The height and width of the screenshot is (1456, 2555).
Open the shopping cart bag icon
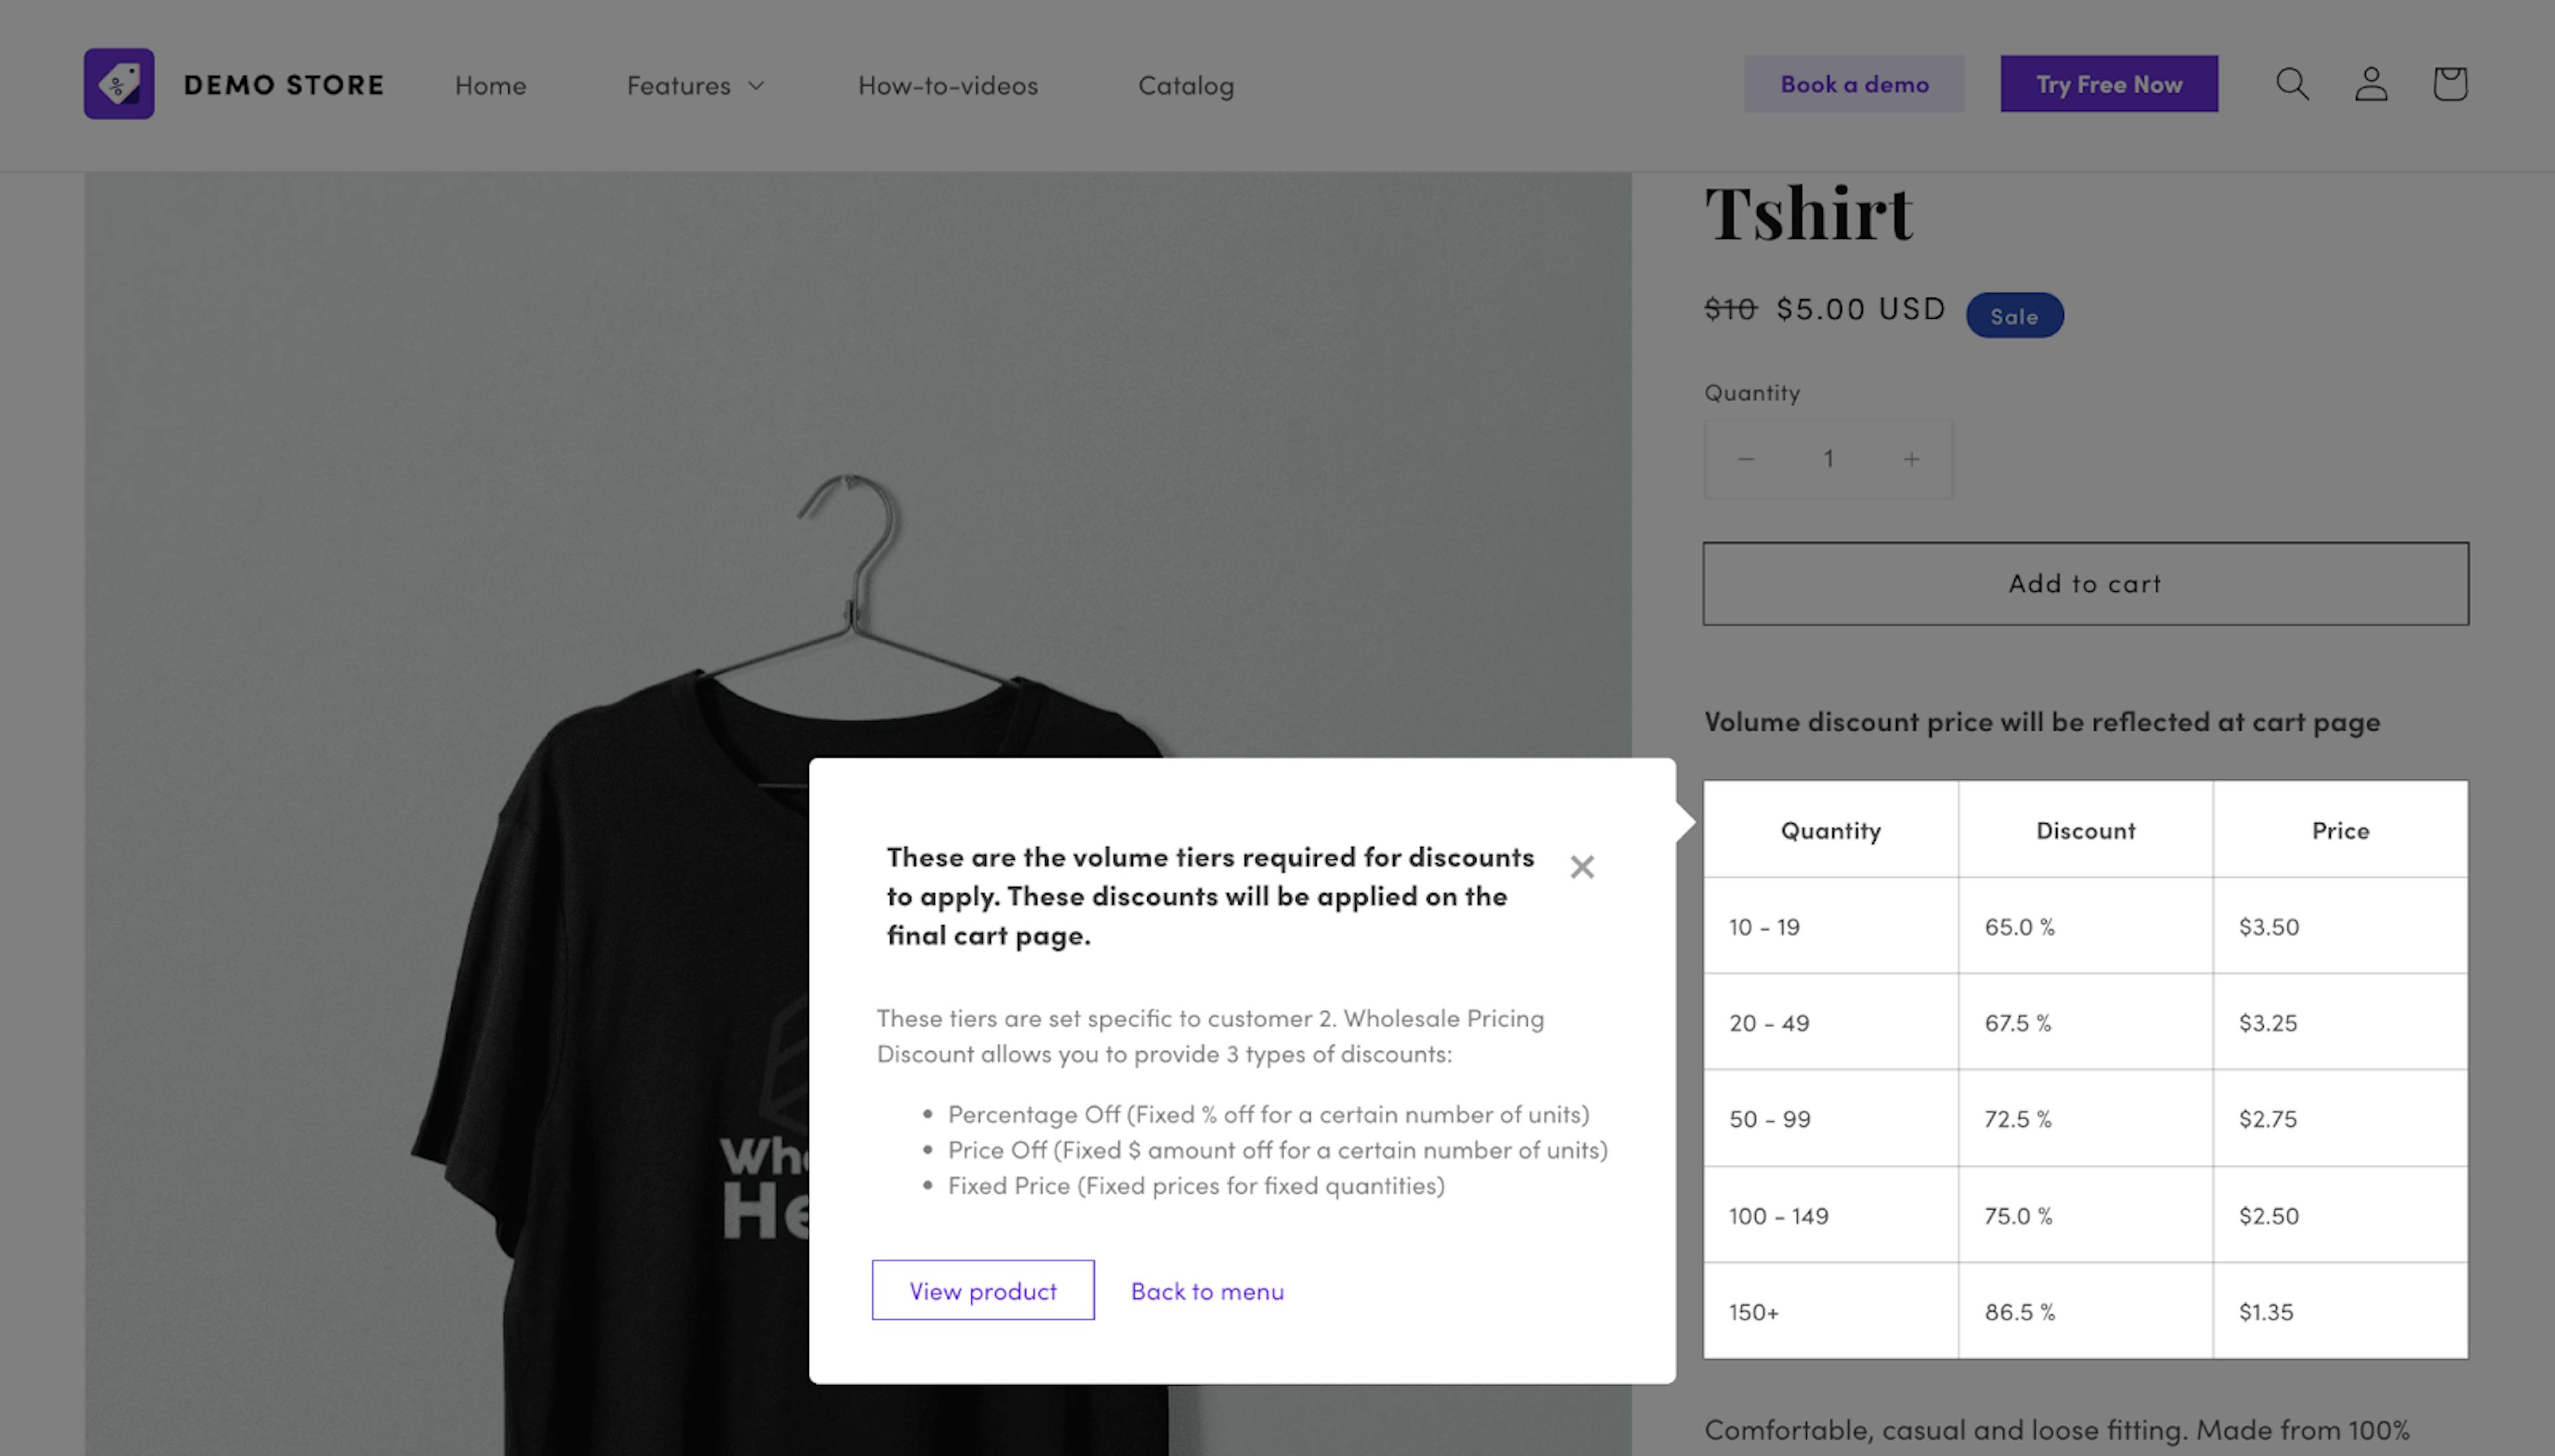point(2450,84)
